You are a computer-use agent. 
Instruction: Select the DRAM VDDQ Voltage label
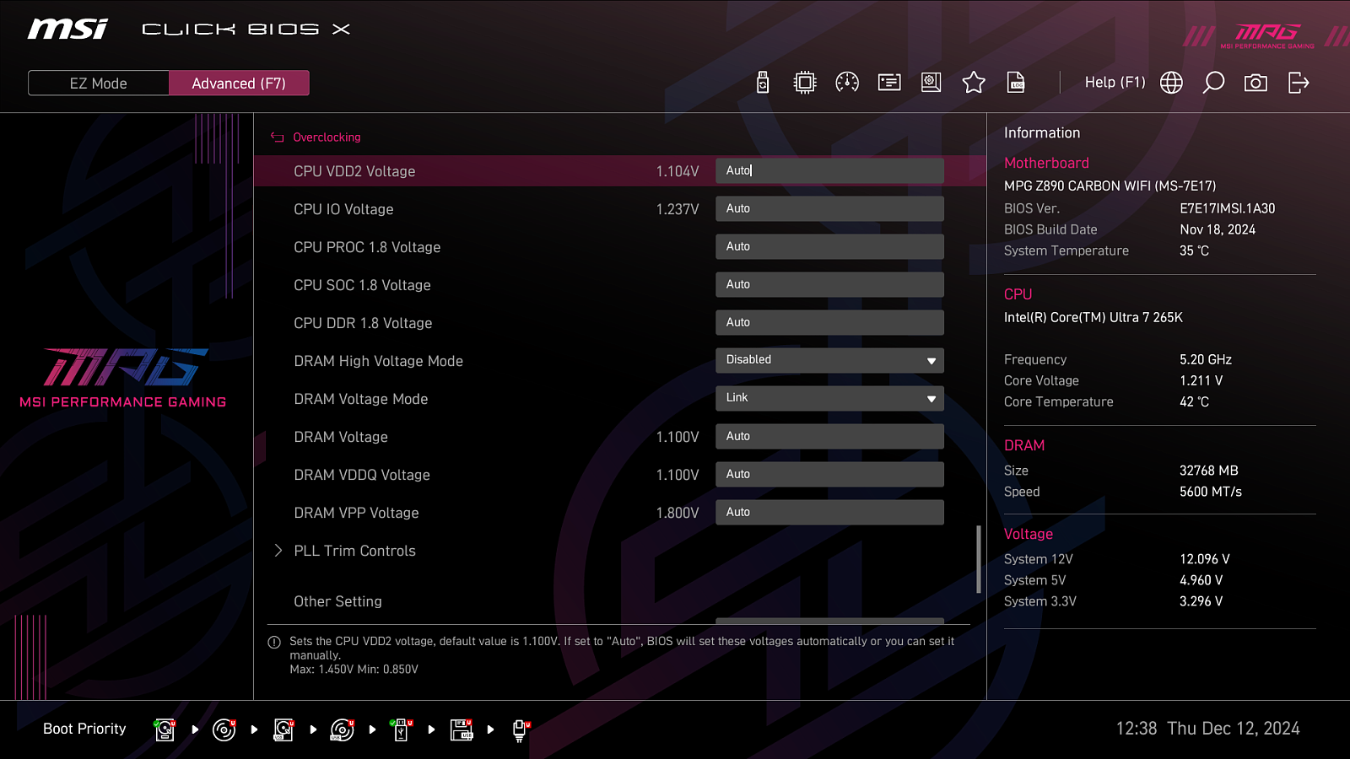click(362, 475)
